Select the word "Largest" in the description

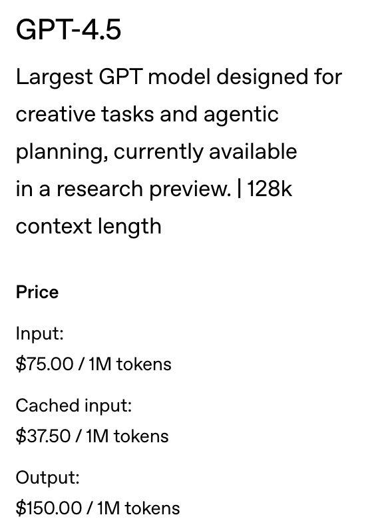[54, 77]
